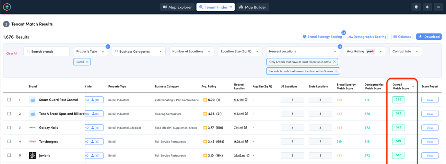The width and height of the screenshot is (446, 164).
Task: Expand Avg. Rating Yelp dropdown
Action: [365, 51]
